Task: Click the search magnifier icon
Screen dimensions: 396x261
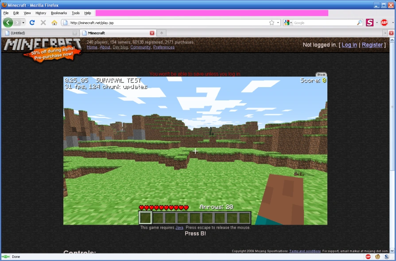Action: 359,23
